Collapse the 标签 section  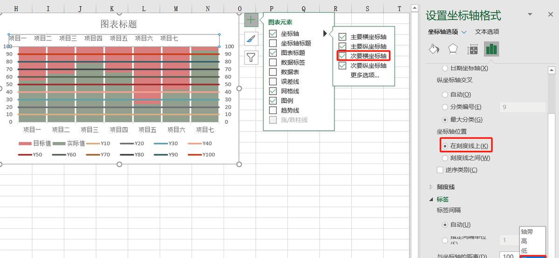(431, 199)
